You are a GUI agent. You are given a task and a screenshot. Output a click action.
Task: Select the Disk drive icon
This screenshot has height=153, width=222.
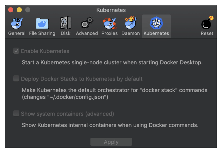tap(66, 23)
